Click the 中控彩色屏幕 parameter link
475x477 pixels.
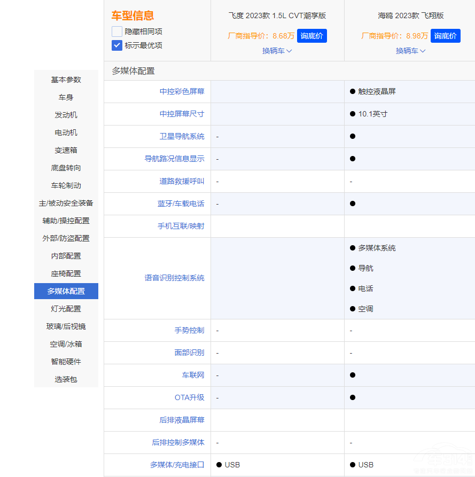pyautogui.click(x=182, y=91)
